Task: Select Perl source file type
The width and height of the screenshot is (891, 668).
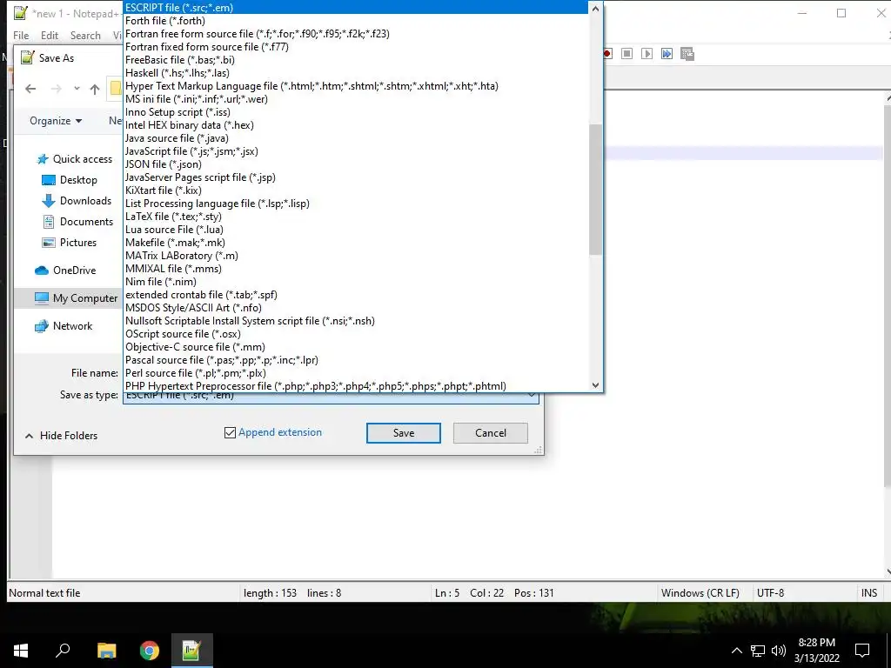Action: 355,373
